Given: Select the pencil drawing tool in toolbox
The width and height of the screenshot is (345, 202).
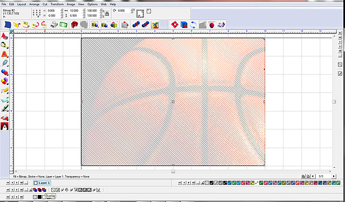Looking at the screenshot, I should pyautogui.click(x=4, y=90).
